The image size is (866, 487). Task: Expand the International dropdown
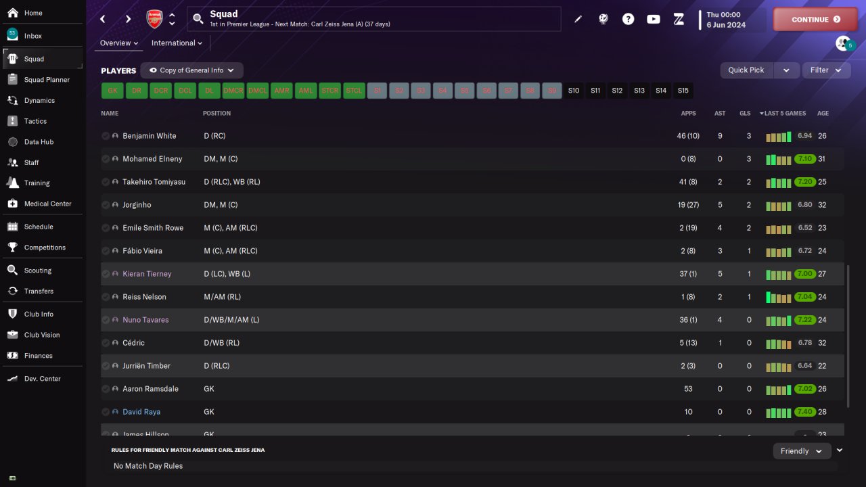coord(177,43)
